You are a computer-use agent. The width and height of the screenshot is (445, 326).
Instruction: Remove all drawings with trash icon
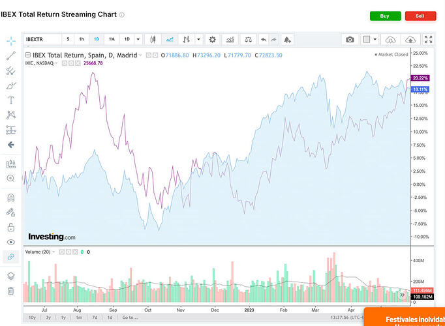(x=11, y=291)
